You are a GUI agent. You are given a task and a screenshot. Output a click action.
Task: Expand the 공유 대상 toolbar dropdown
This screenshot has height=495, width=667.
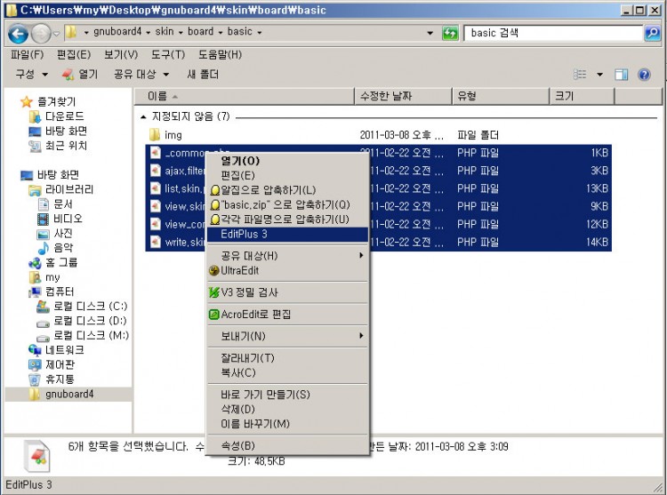(x=166, y=75)
